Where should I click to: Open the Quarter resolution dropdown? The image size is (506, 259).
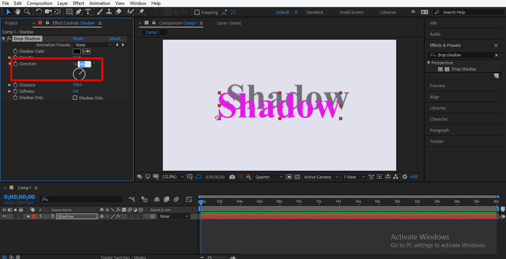pyautogui.click(x=269, y=177)
